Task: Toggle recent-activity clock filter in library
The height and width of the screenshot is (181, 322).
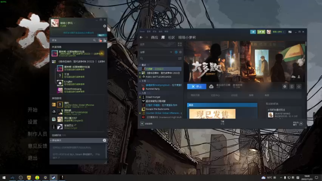Action: [176, 52]
